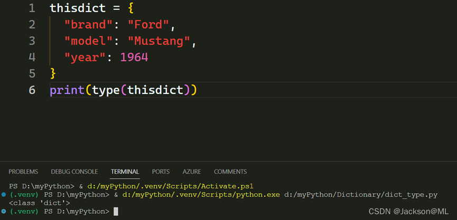Focus the terminal prompt cursor
Screen dimensions: 457x220
point(116,211)
